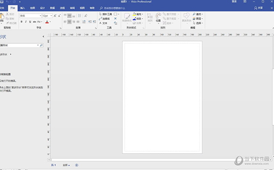Click the Copy (复制) icon
Screen dimensions: 274x170
[7, 19]
